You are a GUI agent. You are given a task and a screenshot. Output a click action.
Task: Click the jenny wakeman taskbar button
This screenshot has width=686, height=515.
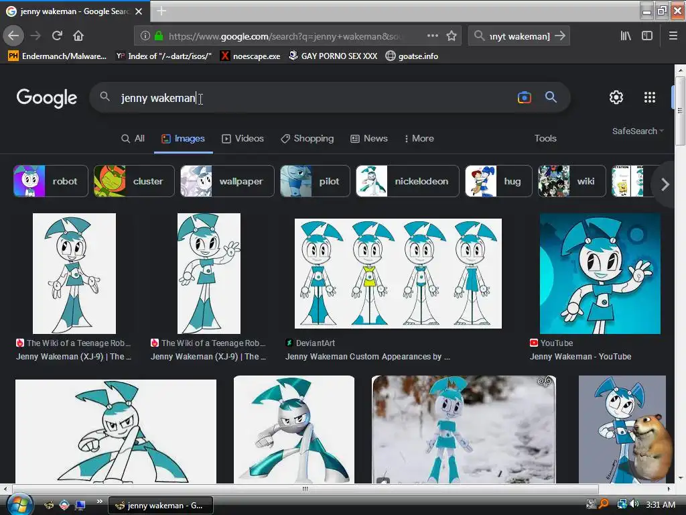(x=161, y=506)
